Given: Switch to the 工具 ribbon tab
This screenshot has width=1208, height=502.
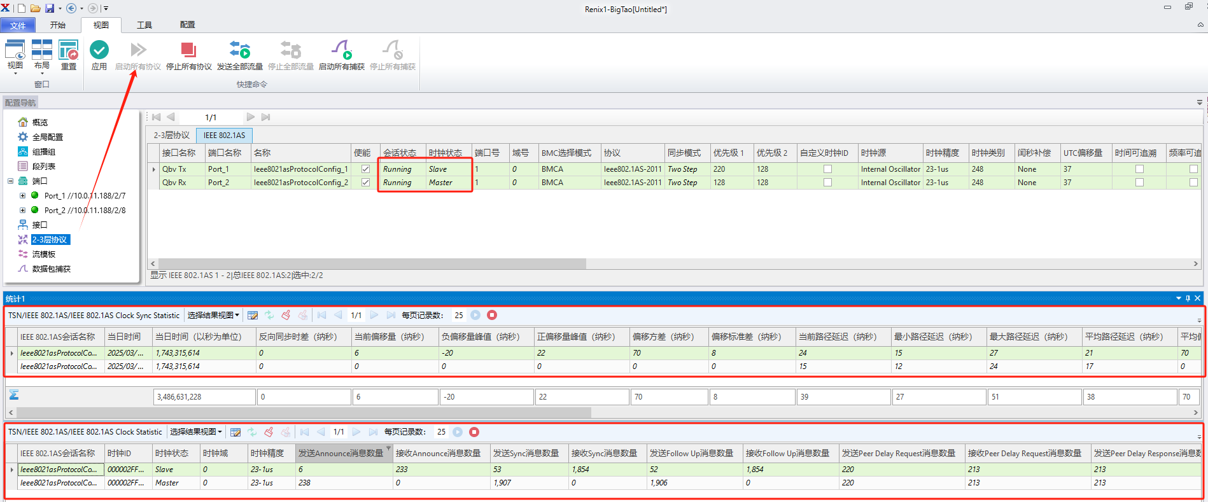Looking at the screenshot, I should click(x=144, y=25).
